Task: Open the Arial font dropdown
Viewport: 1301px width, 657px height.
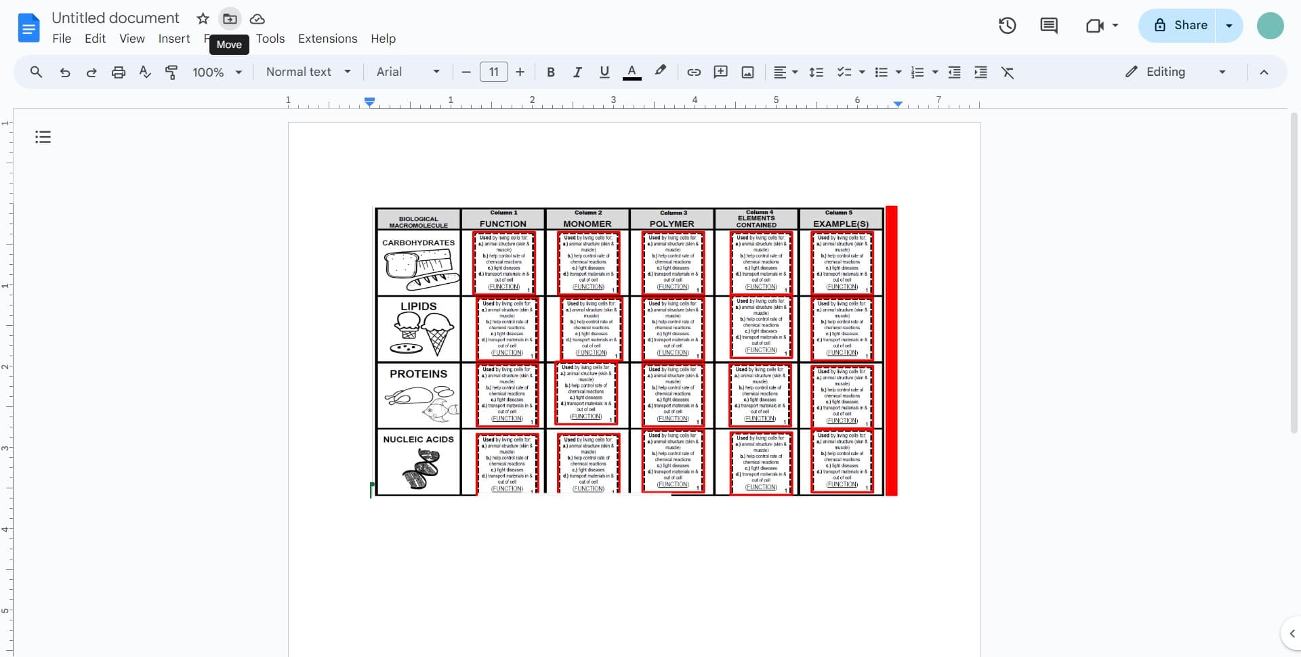Action: point(408,72)
